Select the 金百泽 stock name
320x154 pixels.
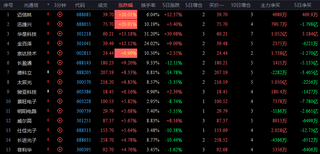coord(24,44)
